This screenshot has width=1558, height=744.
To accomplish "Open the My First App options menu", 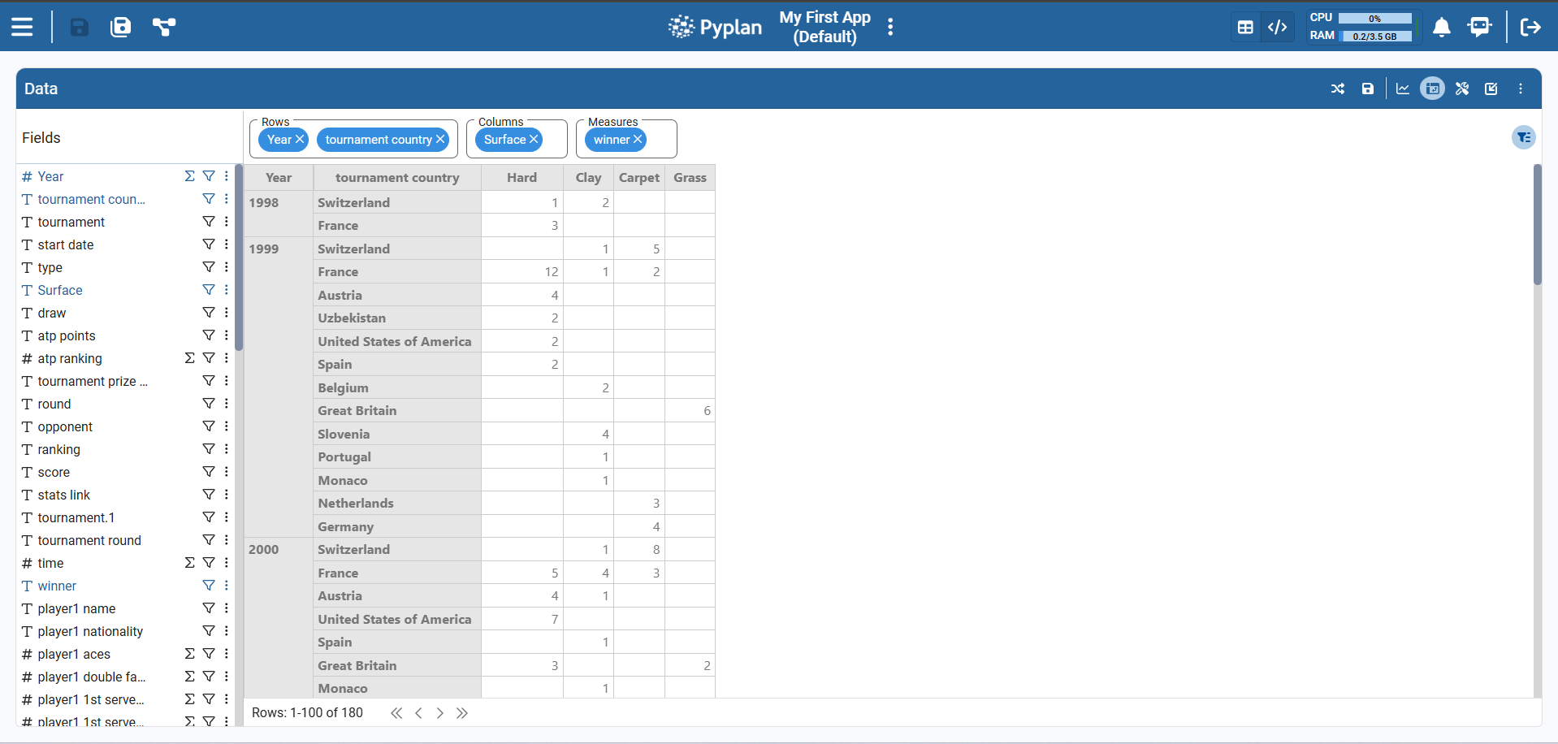I will coord(890,27).
